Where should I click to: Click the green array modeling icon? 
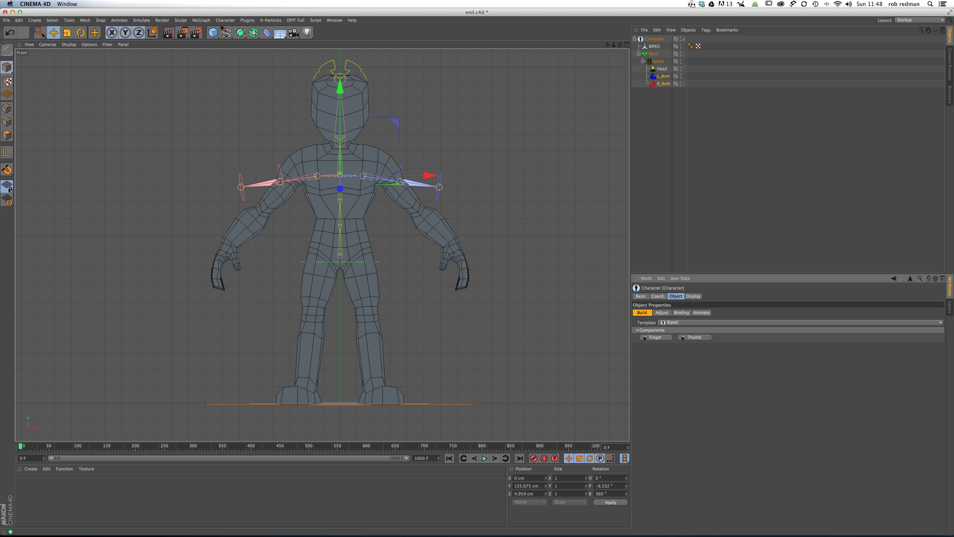tap(253, 33)
